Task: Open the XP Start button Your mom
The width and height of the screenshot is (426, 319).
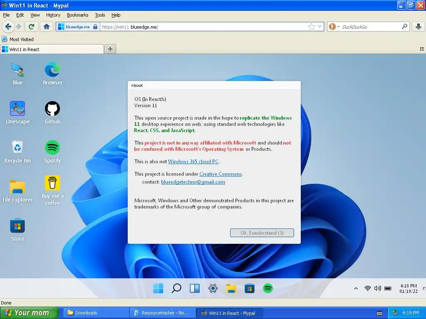Action: pos(30,313)
